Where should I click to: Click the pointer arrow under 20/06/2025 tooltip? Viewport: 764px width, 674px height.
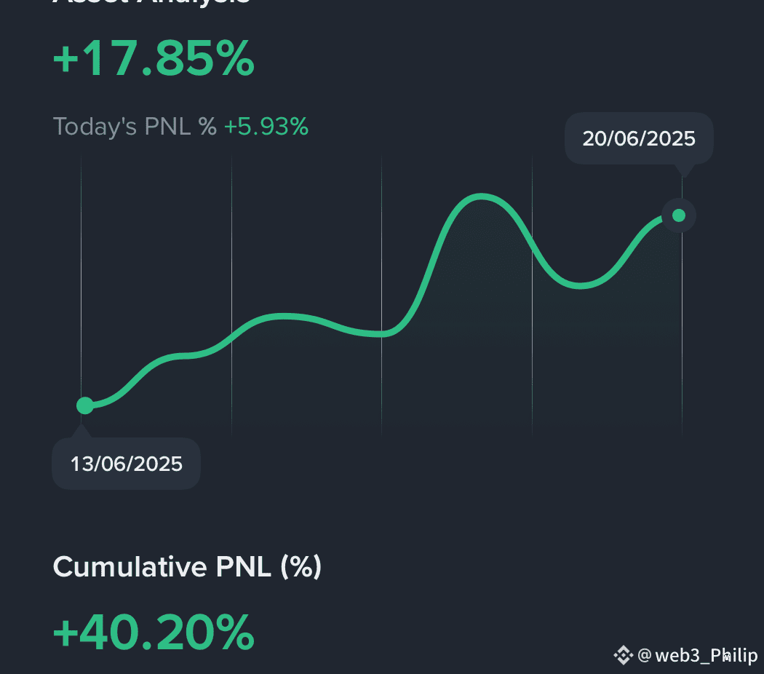click(685, 170)
